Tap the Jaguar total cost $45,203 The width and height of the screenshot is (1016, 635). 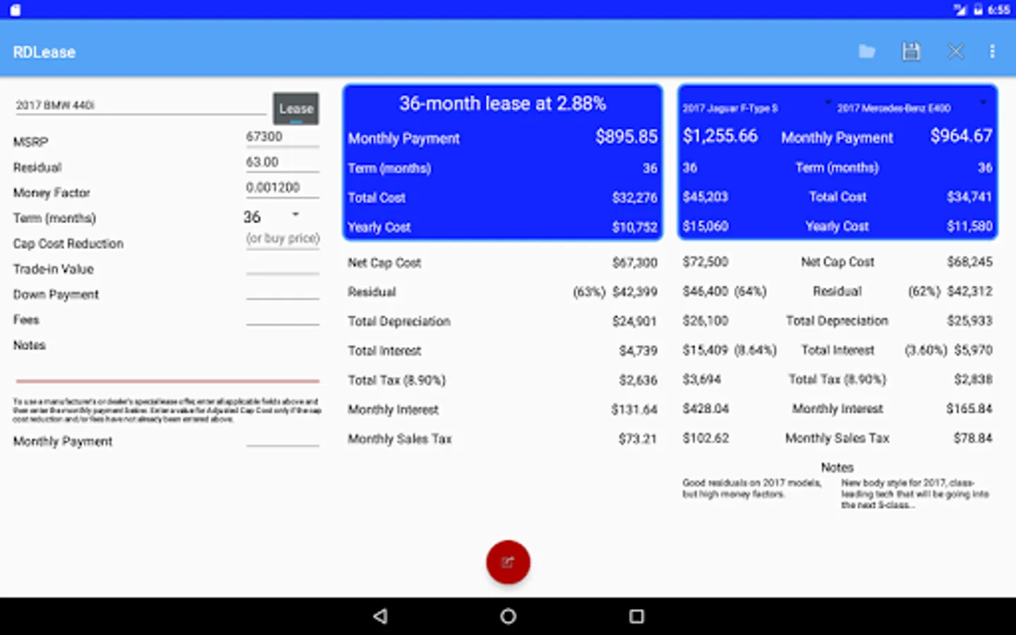705,197
